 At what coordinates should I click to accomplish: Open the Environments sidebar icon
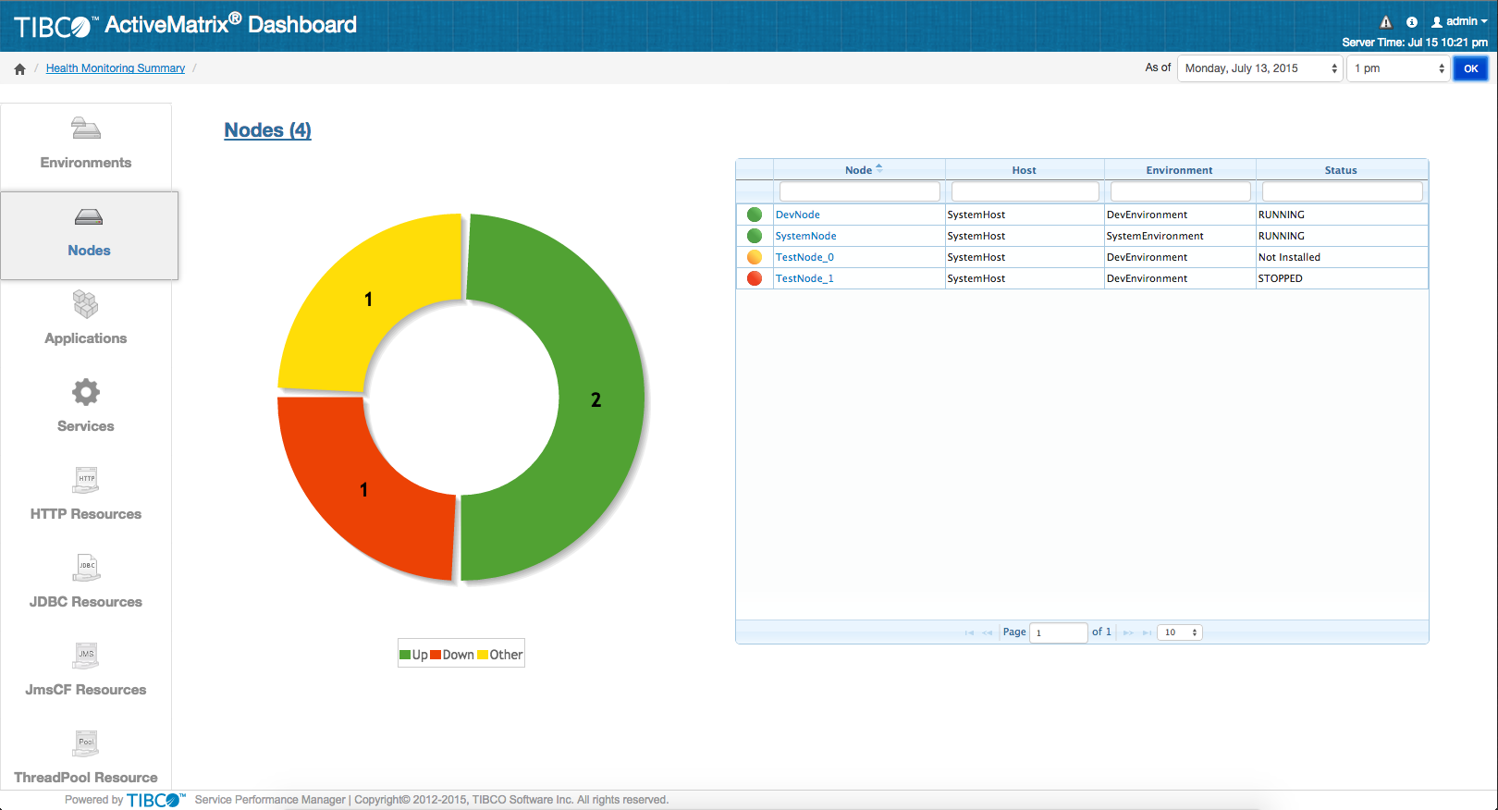[x=86, y=129]
